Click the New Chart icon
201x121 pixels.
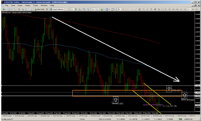click(3, 9)
